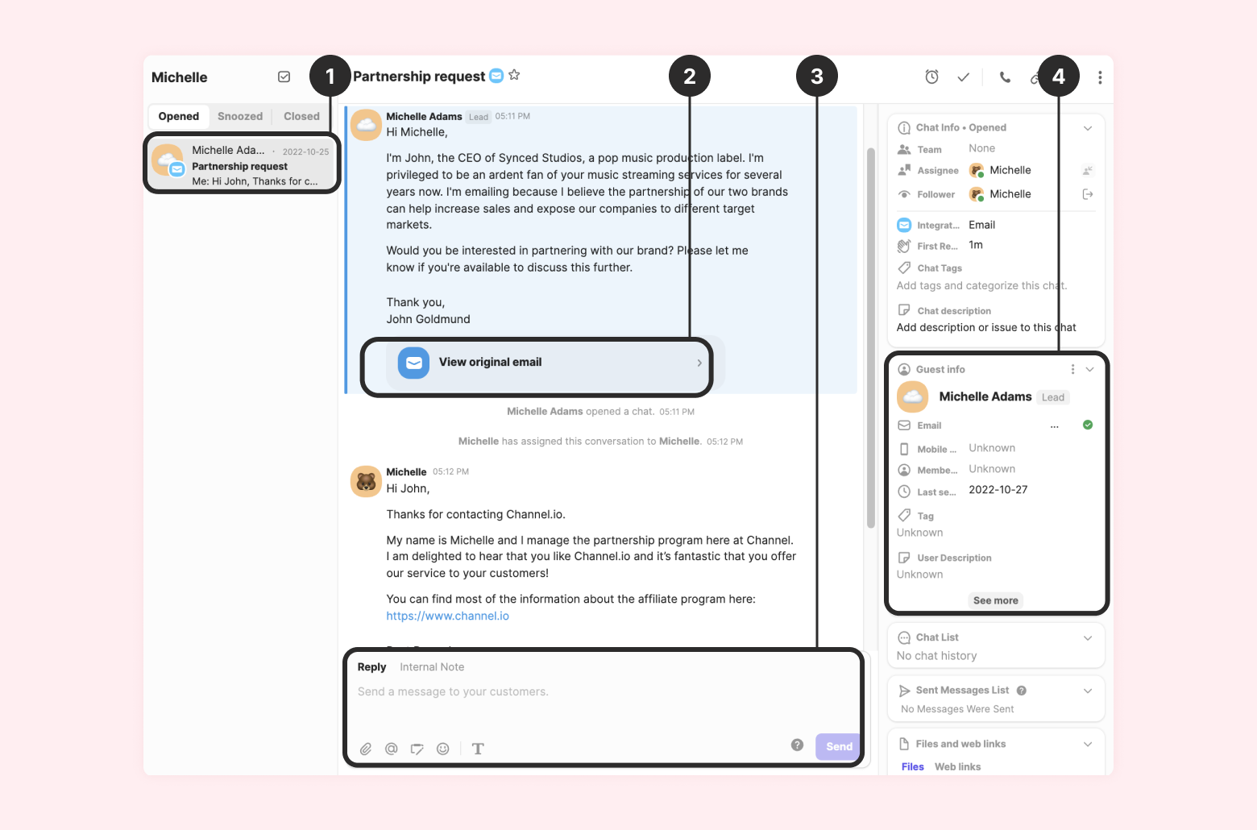Click the attach file paperclip icon

click(366, 749)
